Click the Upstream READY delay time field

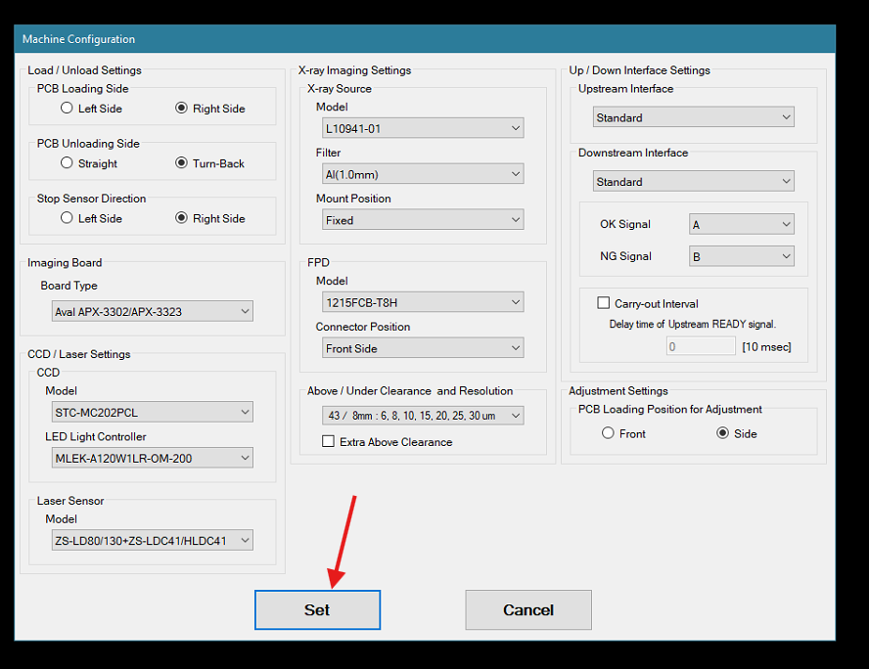(x=701, y=346)
